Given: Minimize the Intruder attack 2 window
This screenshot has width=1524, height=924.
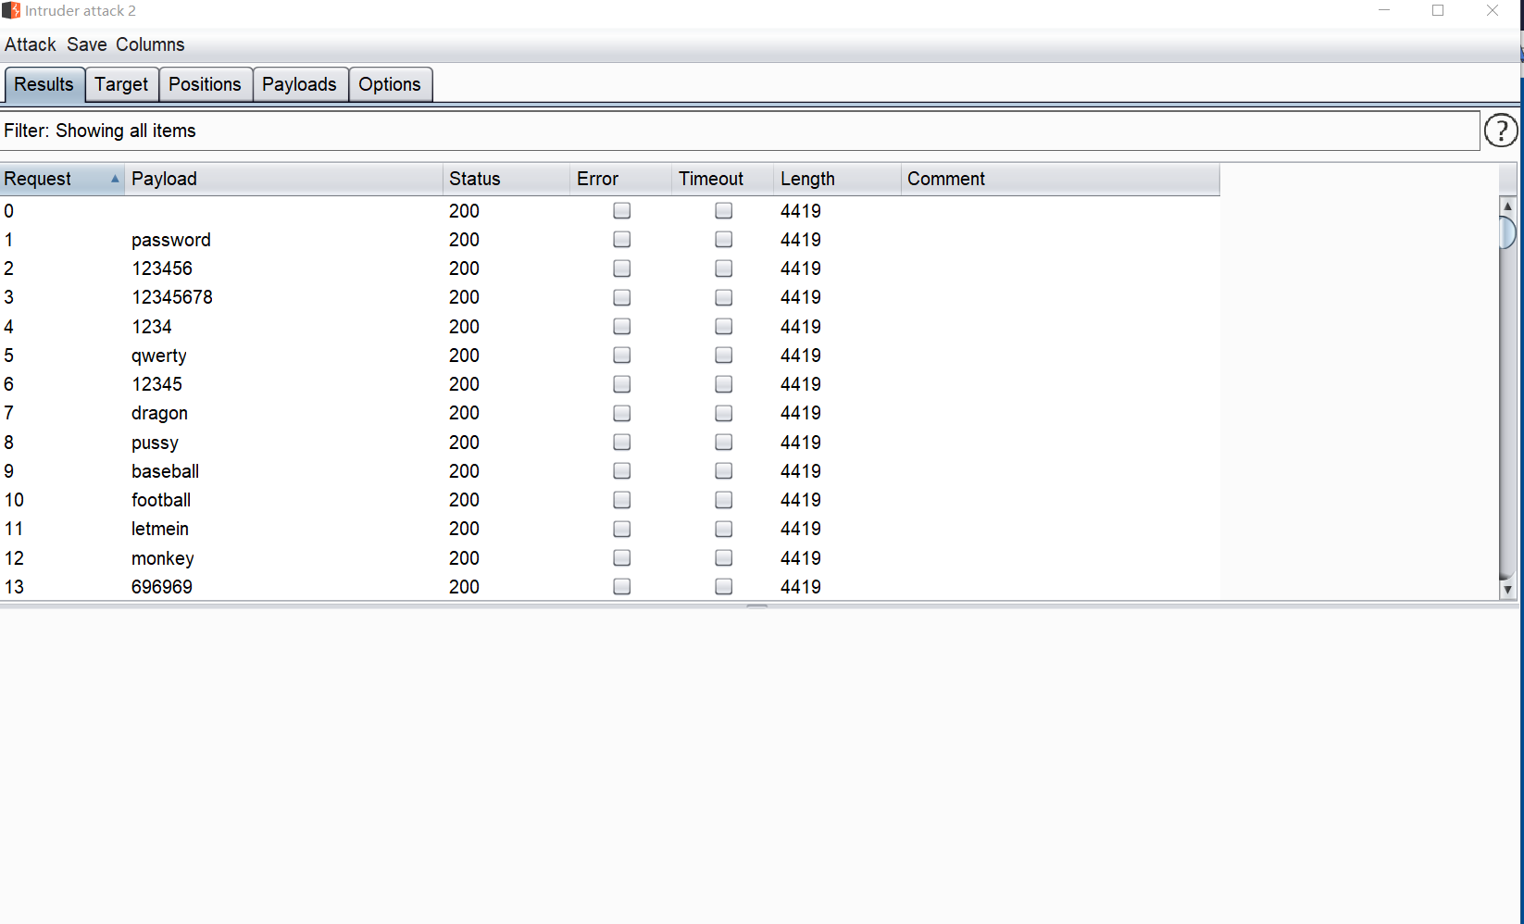Looking at the screenshot, I should (1385, 10).
